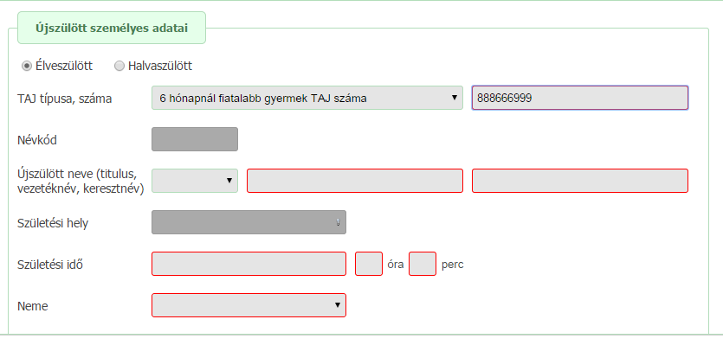The image size is (723, 345).
Task: Click the Újszülött személyes adatai section header
Action: (x=112, y=28)
